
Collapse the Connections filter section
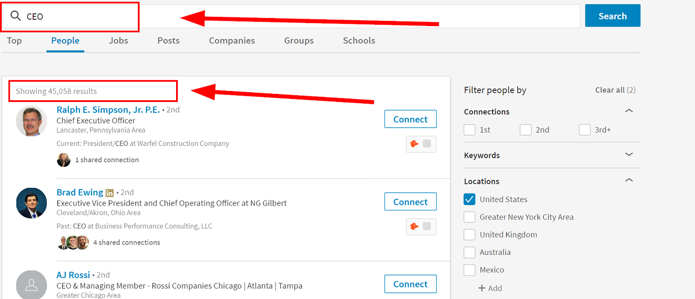[629, 111]
